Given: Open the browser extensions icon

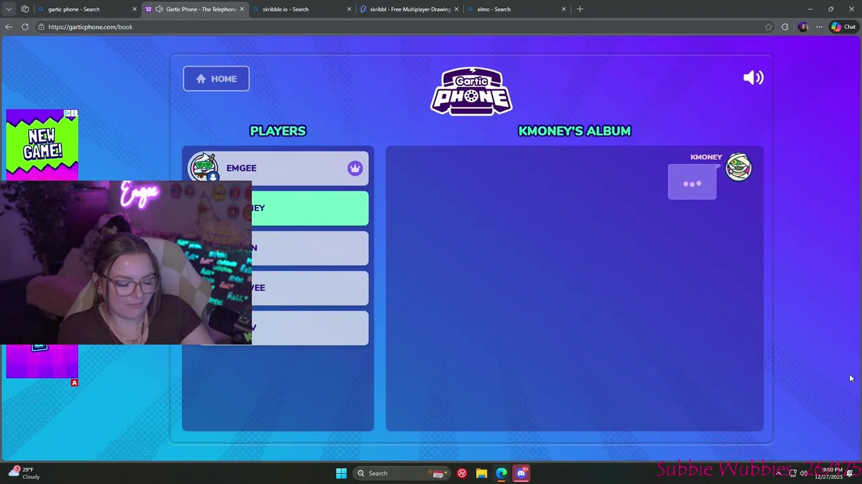Looking at the screenshot, I should [785, 27].
